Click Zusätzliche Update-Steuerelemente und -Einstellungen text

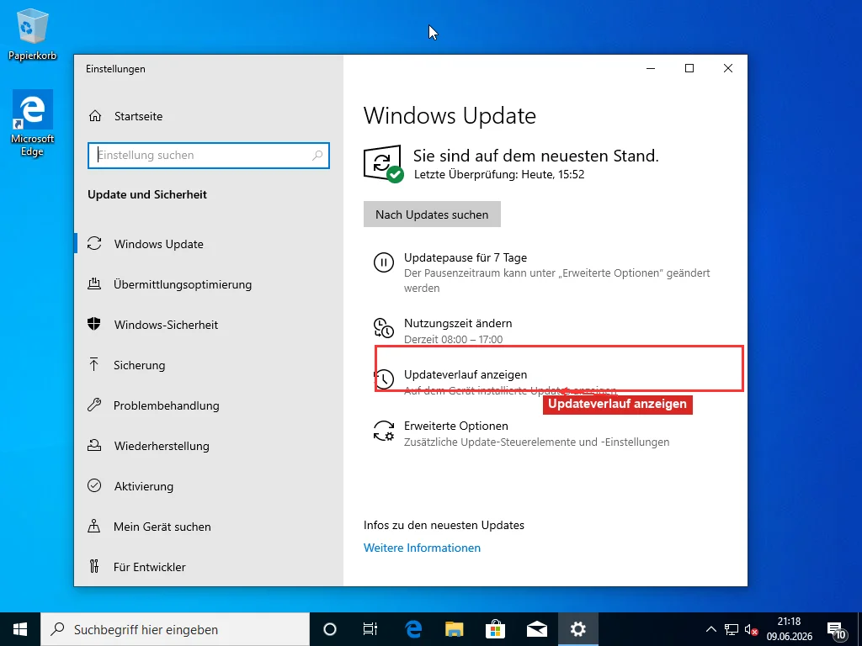tap(536, 442)
